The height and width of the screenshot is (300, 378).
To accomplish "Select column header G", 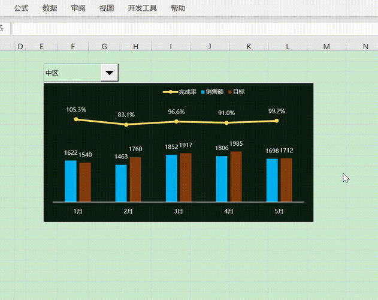I will (104, 46).
